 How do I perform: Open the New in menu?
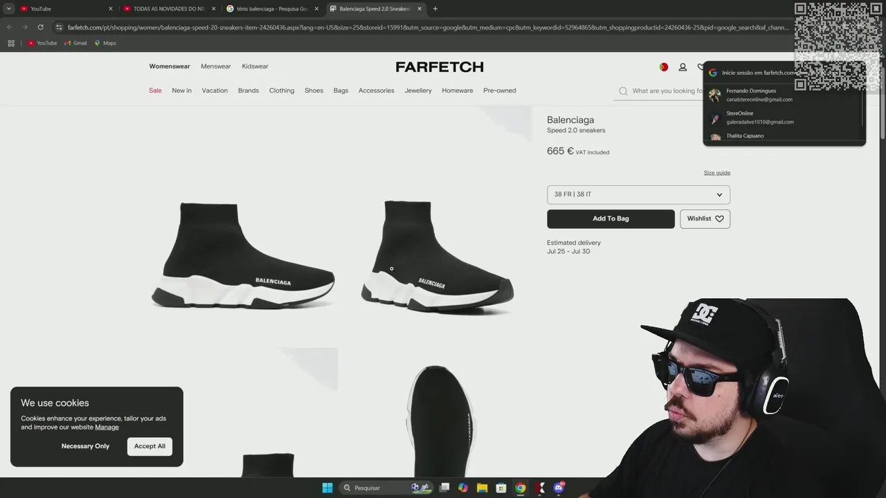[x=181, y=91]
